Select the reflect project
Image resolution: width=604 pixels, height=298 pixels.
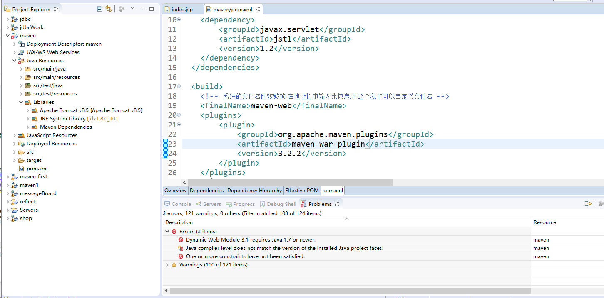coord(27,201)
